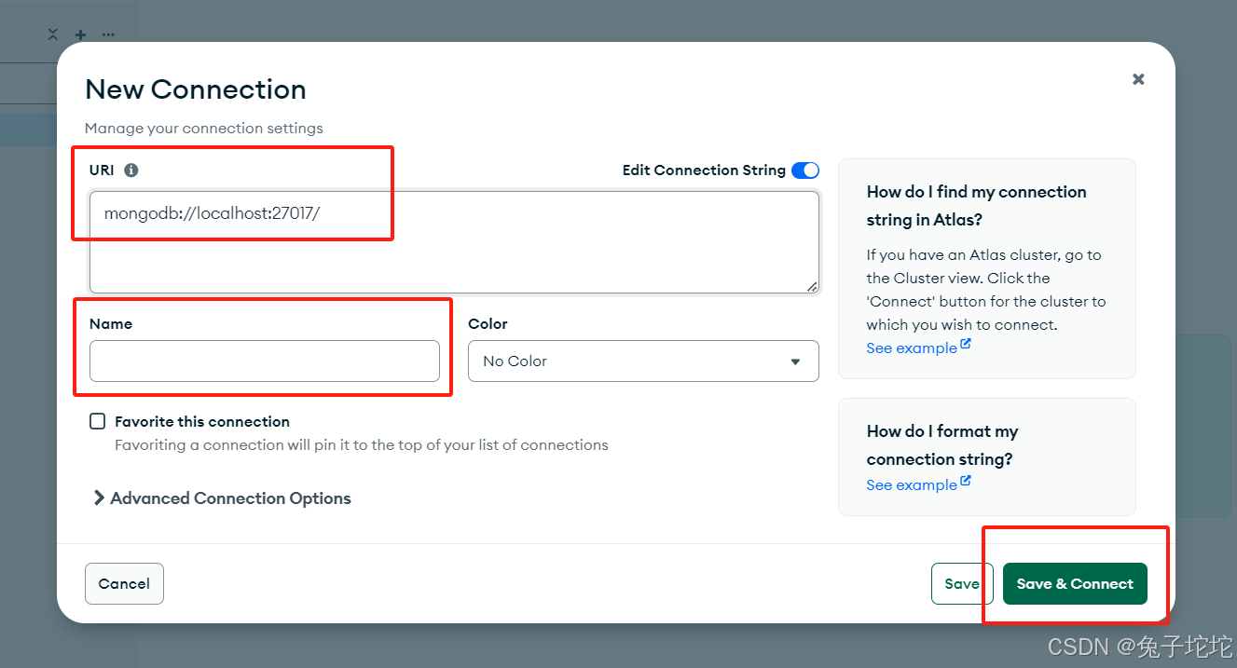The width and height of the screenshot is (1237, 668).
Task: Click the Name input field
Action: coord(265,361)
